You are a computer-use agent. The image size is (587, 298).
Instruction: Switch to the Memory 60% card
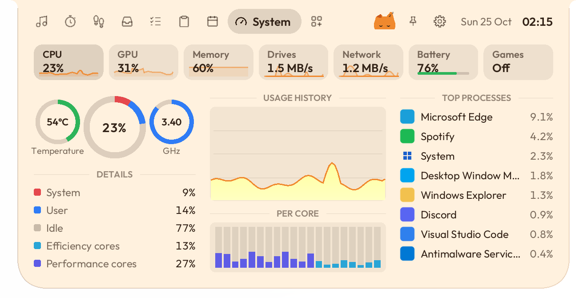tap(218, 62)
